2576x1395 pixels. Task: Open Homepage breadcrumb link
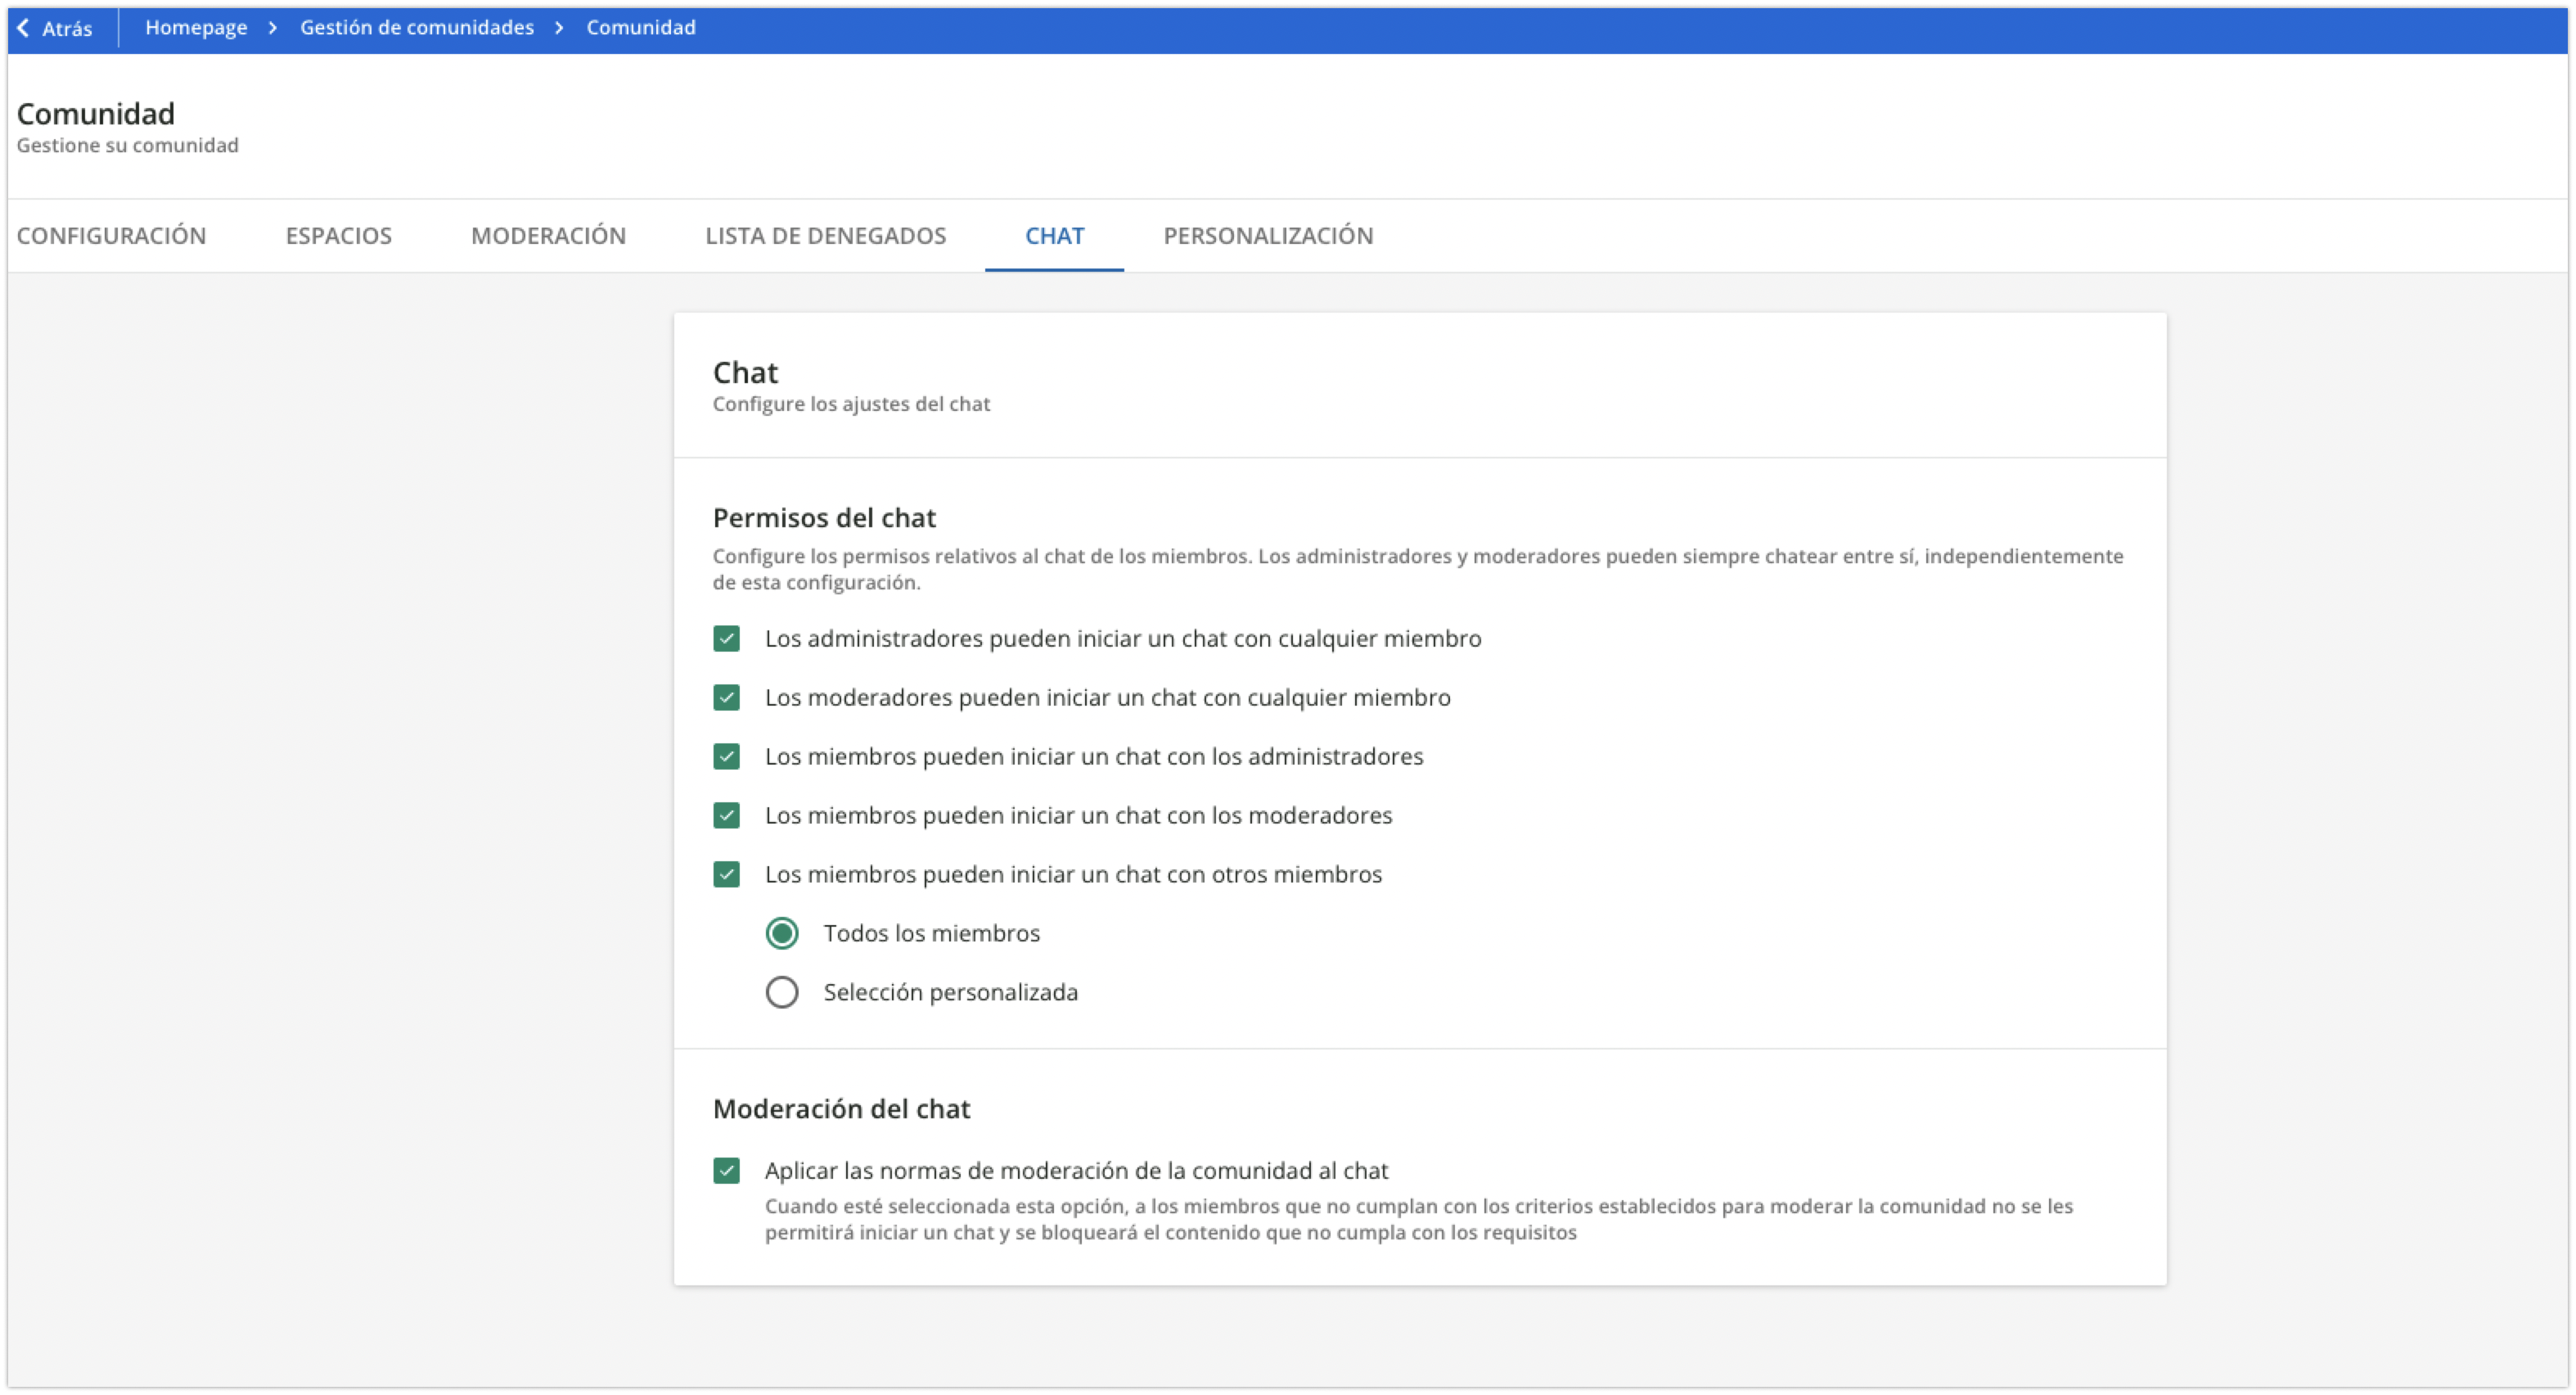tap(196, 28)
